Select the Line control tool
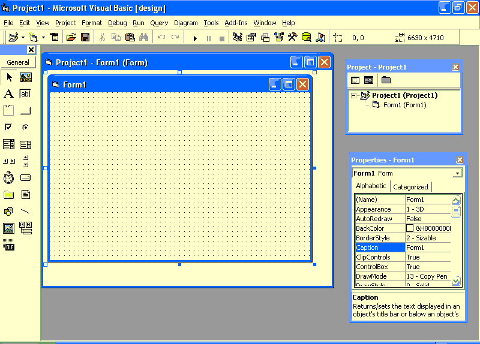The image size is (480, 344). tap(26, 211)
